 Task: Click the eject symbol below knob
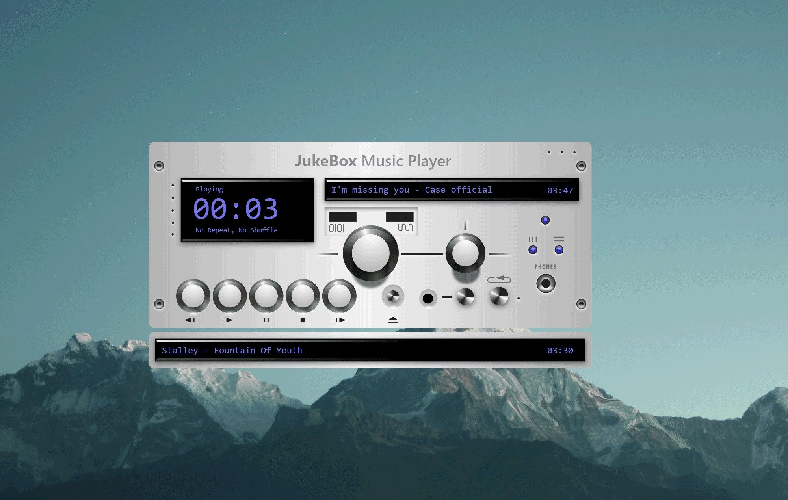[x=393, y=320]
